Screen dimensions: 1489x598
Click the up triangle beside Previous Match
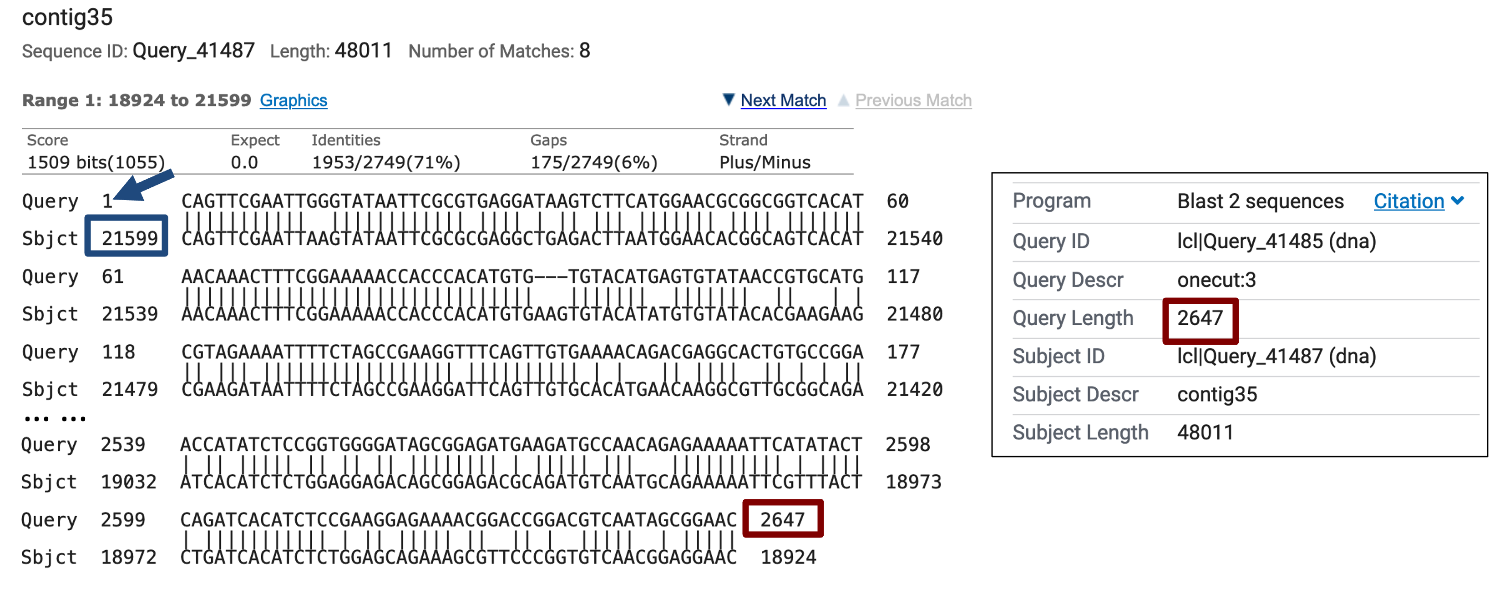tap(843, 100)
